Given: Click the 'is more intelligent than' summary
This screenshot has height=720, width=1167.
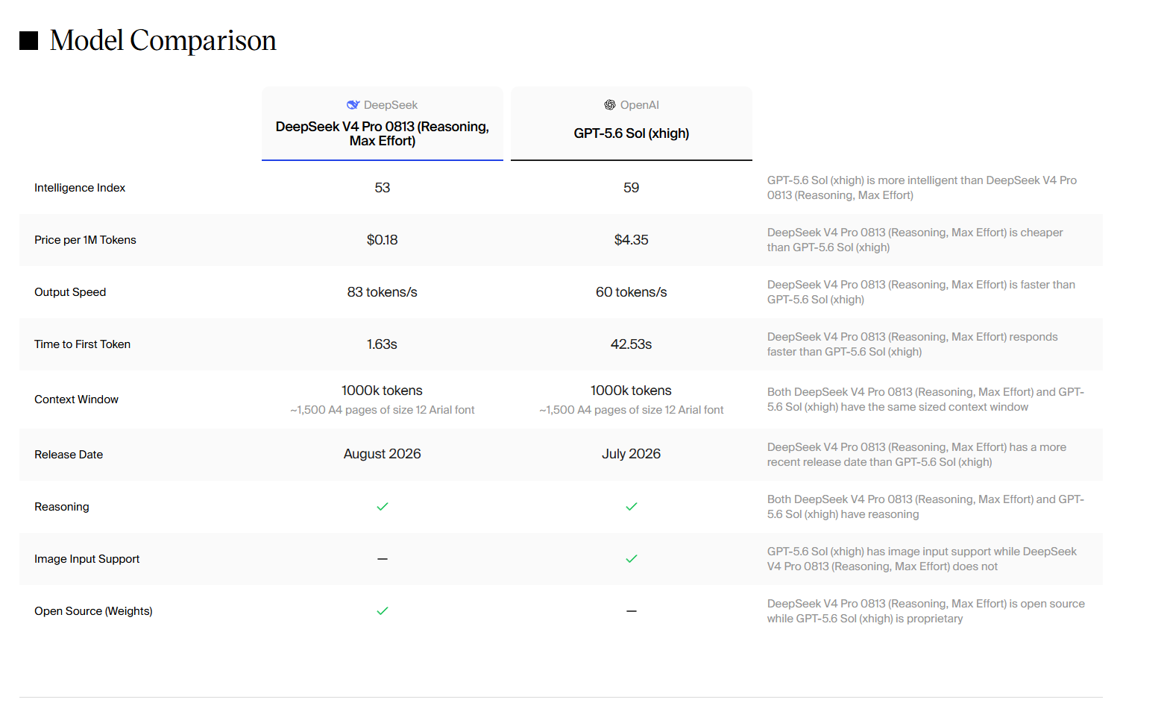Looking at the screenshot, I should click(x=922, y=188).
